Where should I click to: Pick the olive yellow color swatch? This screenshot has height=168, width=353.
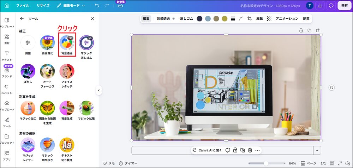(x=225, y=19)
